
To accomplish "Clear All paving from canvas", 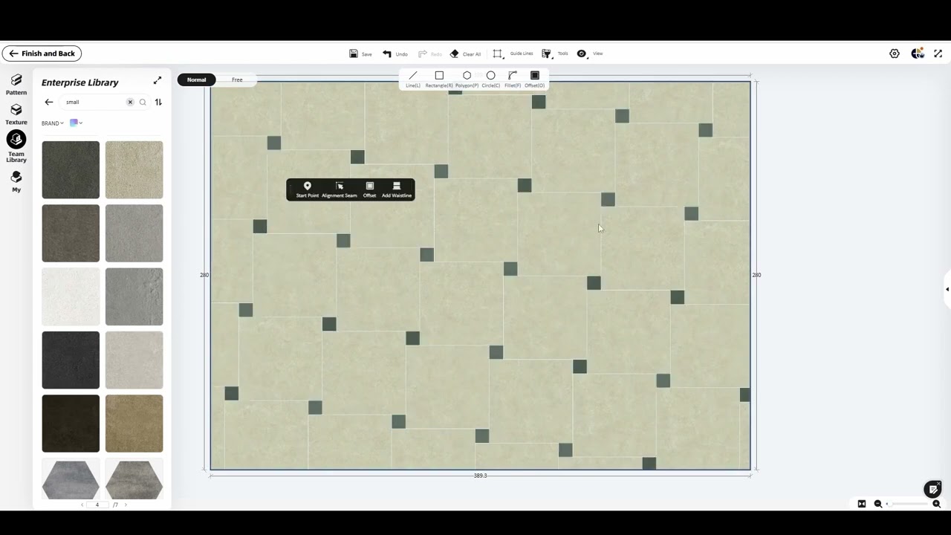I will click(465, 53).
